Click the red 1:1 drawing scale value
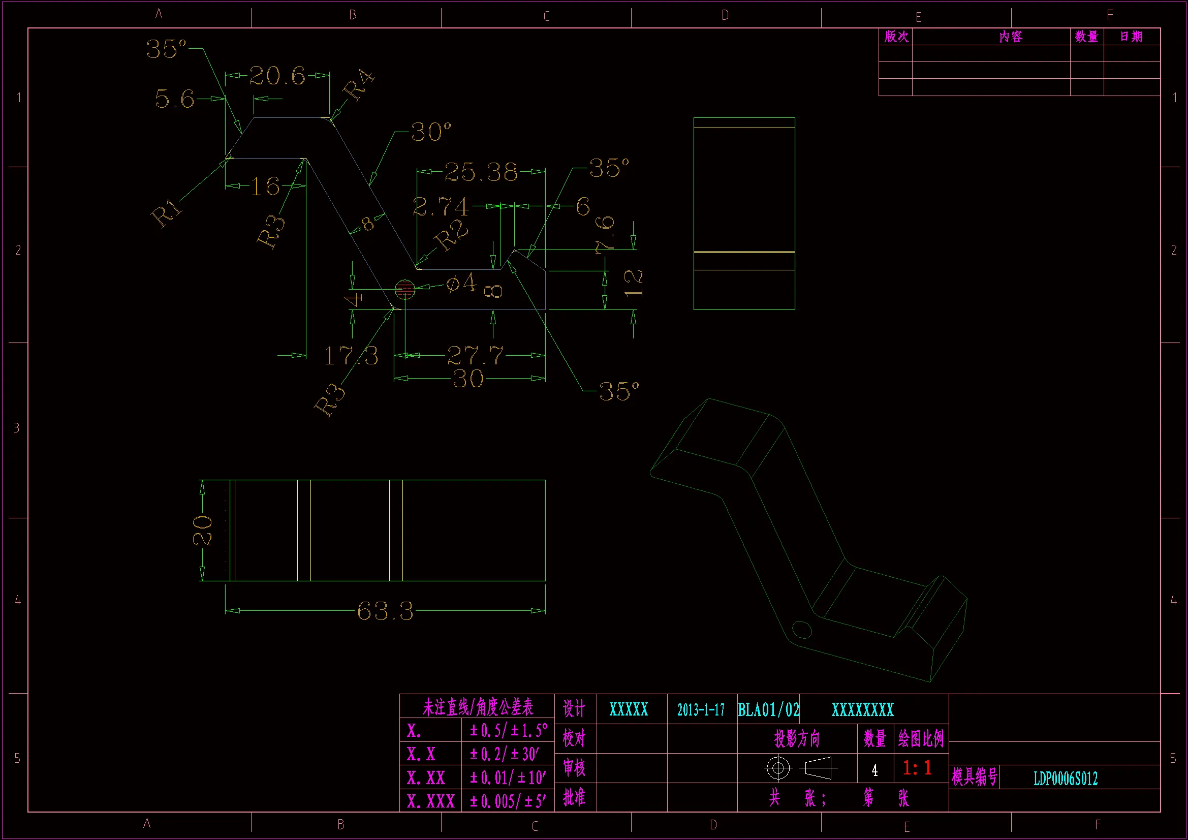1188x840 pixels. tap(917, 767)
